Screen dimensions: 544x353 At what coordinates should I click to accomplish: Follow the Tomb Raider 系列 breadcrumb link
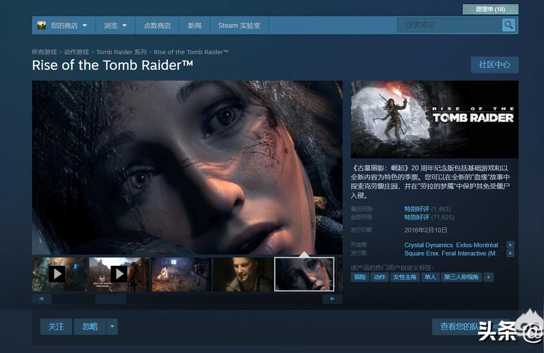coord(121,52)
